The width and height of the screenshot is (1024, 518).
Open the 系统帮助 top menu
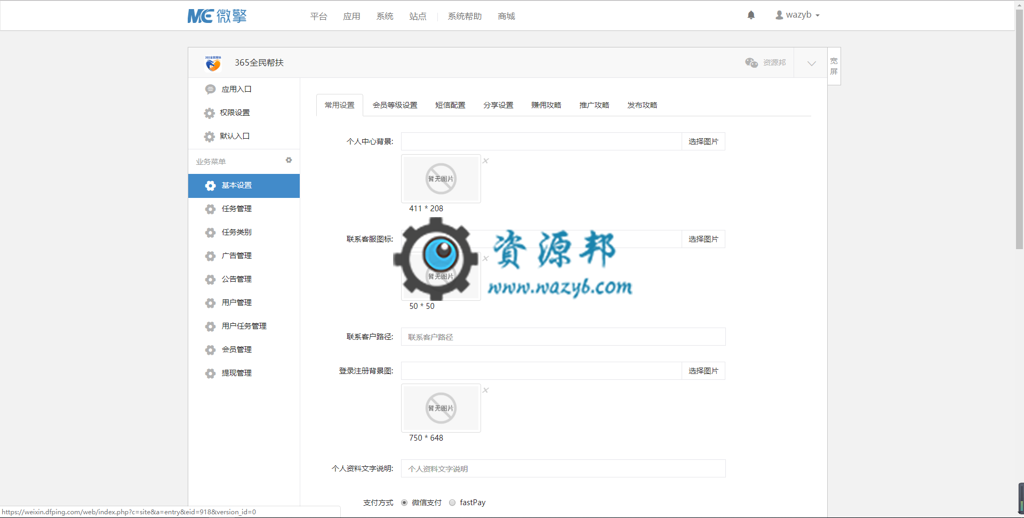tap(465, 16)
